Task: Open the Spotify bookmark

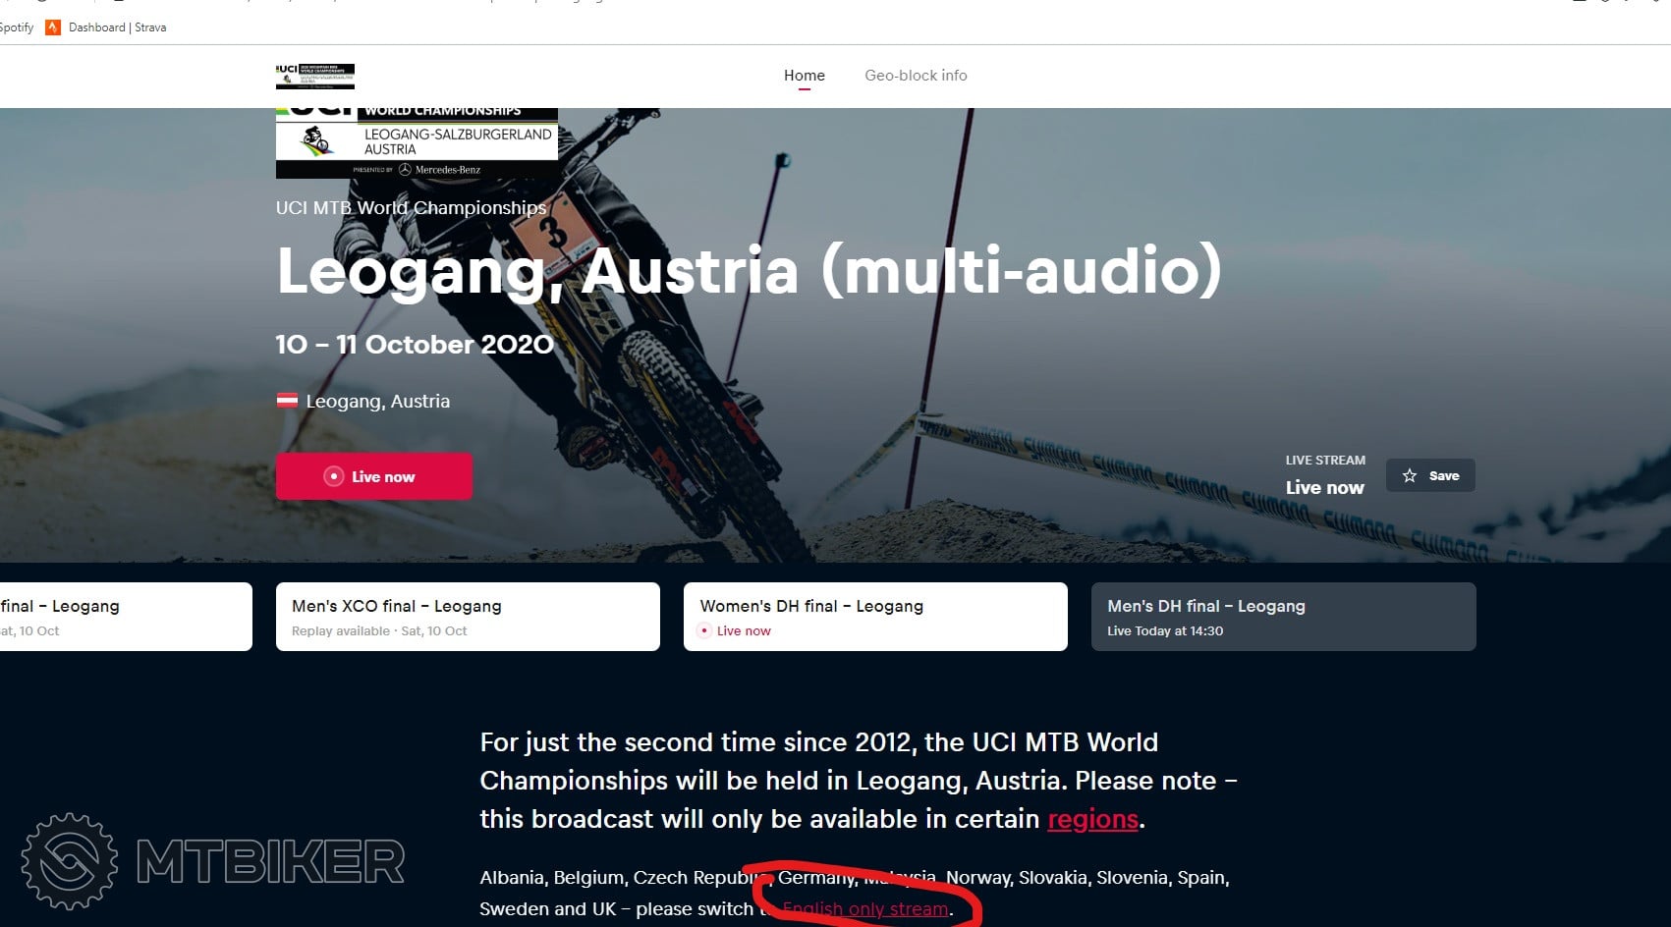Action: coord(17,27)
